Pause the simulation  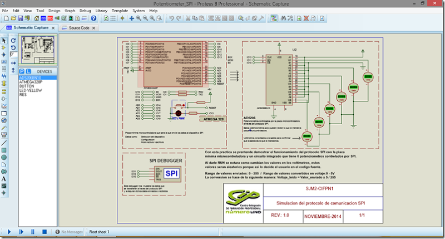point(33,232)
